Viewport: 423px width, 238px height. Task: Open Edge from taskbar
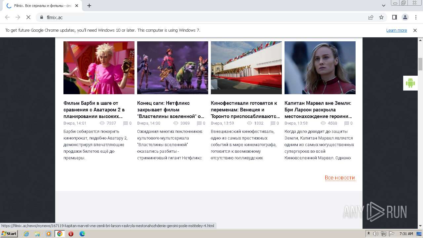pyautogui.click(x=82, y=234)
